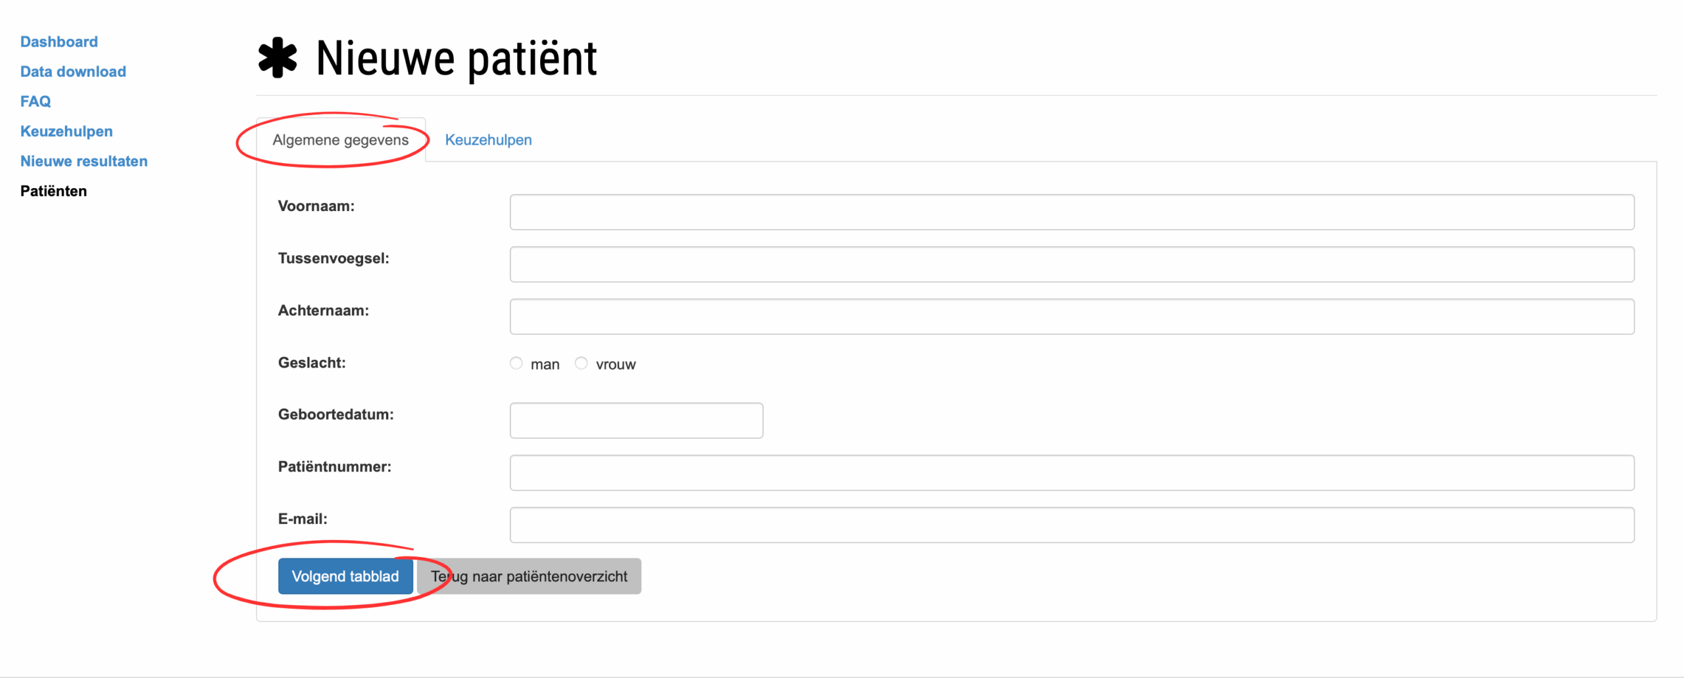
Task: Open the Algemene gegevens tab
Action: point(340,140)
